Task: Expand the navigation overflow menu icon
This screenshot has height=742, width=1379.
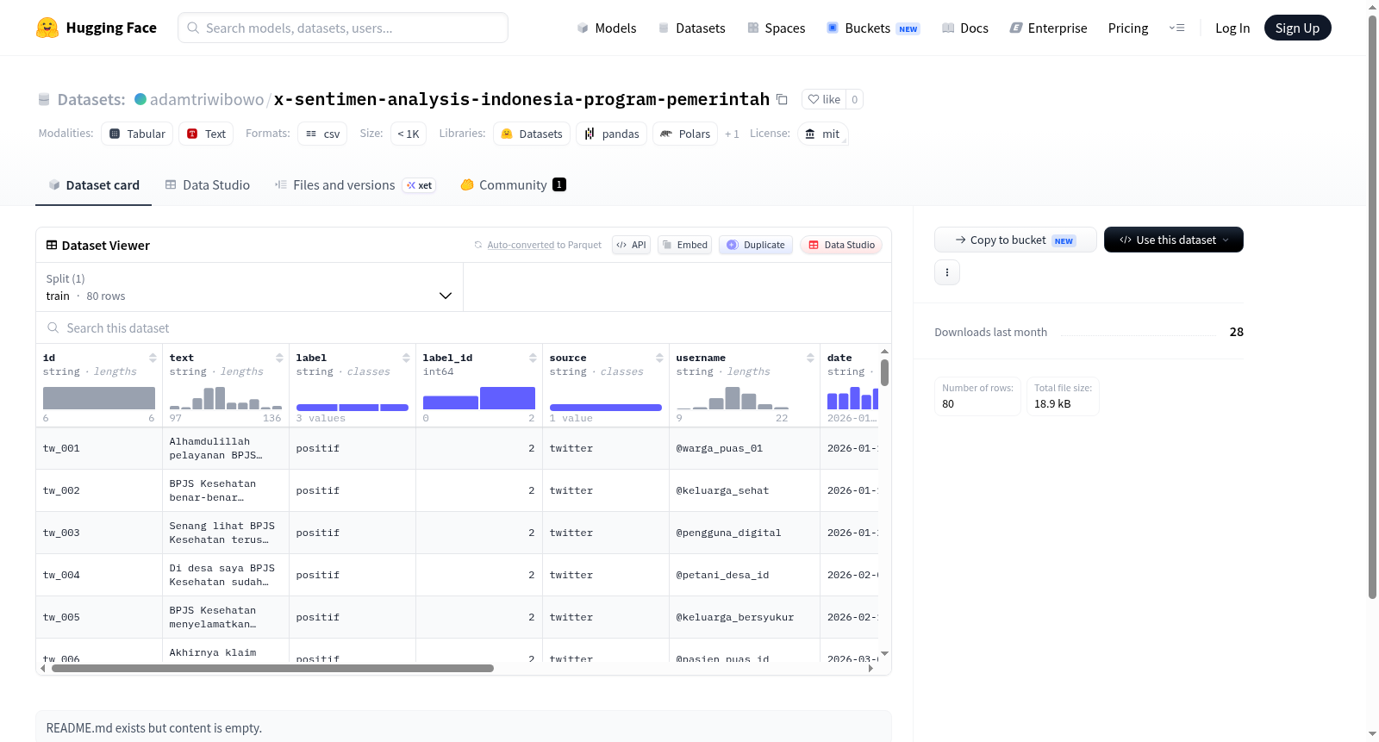Action: pyautogui.click(x=1176, y=28)
